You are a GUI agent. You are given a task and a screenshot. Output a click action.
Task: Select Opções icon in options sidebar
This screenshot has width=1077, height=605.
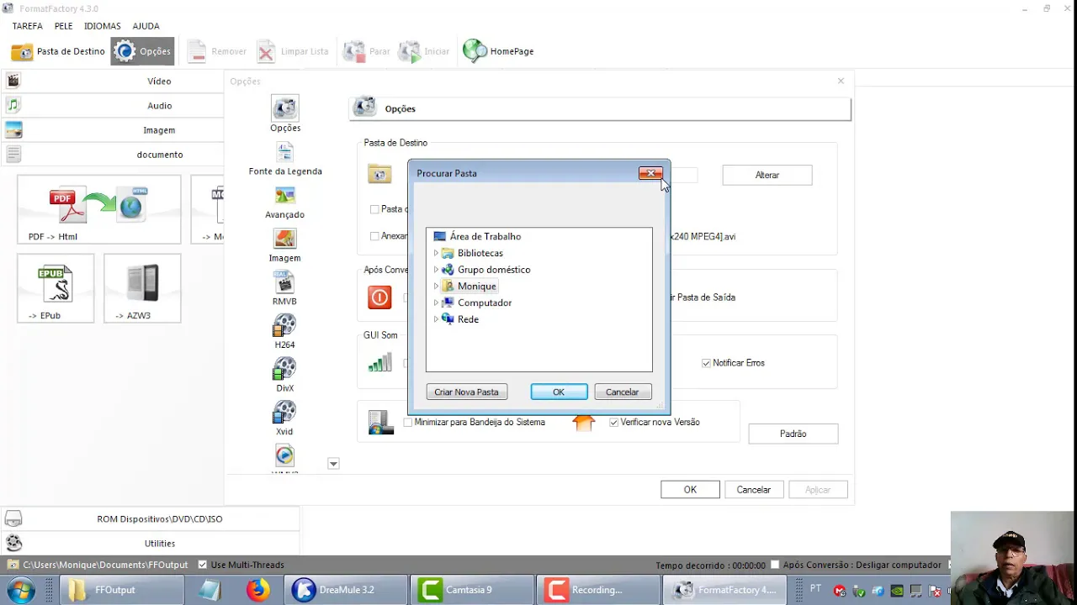tap(285, 108)
